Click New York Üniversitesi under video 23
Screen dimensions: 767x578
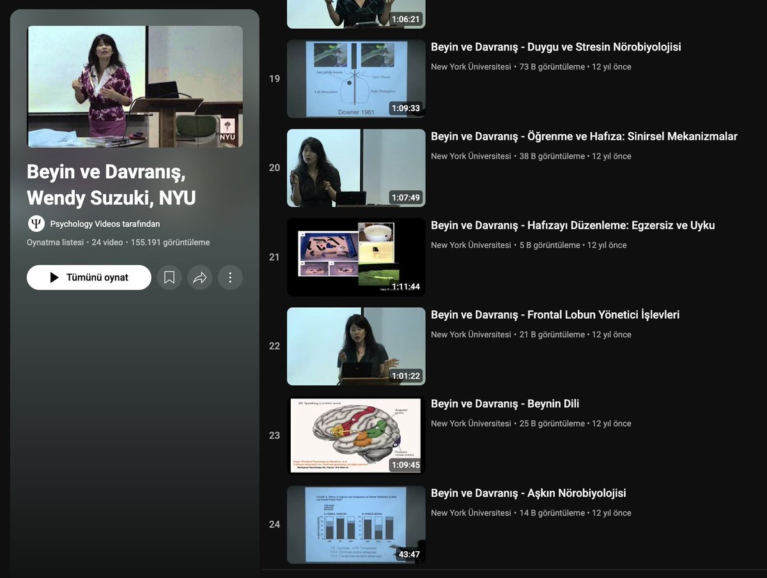coord(471,423)
